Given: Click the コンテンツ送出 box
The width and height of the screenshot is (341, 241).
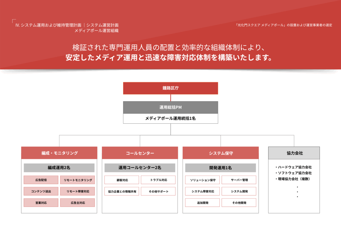Looking at the screenshot, I should (41, 191).
